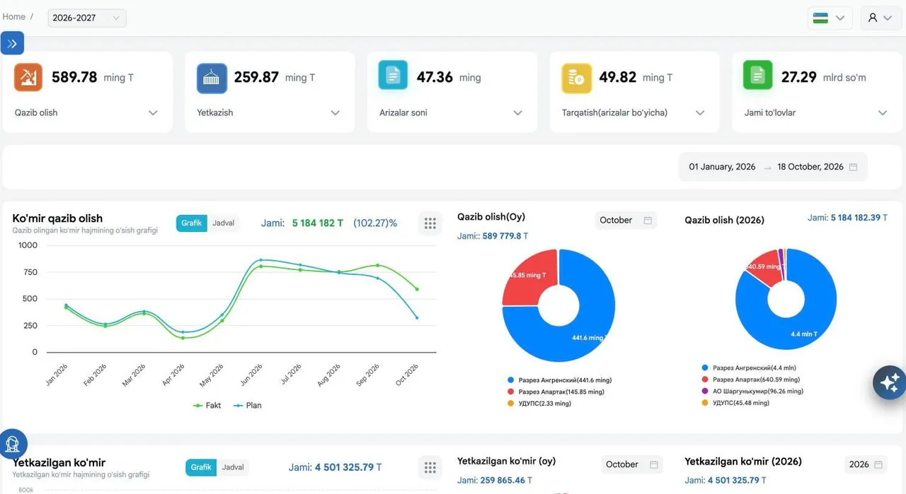The height and width of the screenshot is (494, 906).
Task: Open October month picker for Qazib olish(Oy)
Action: 626,220
